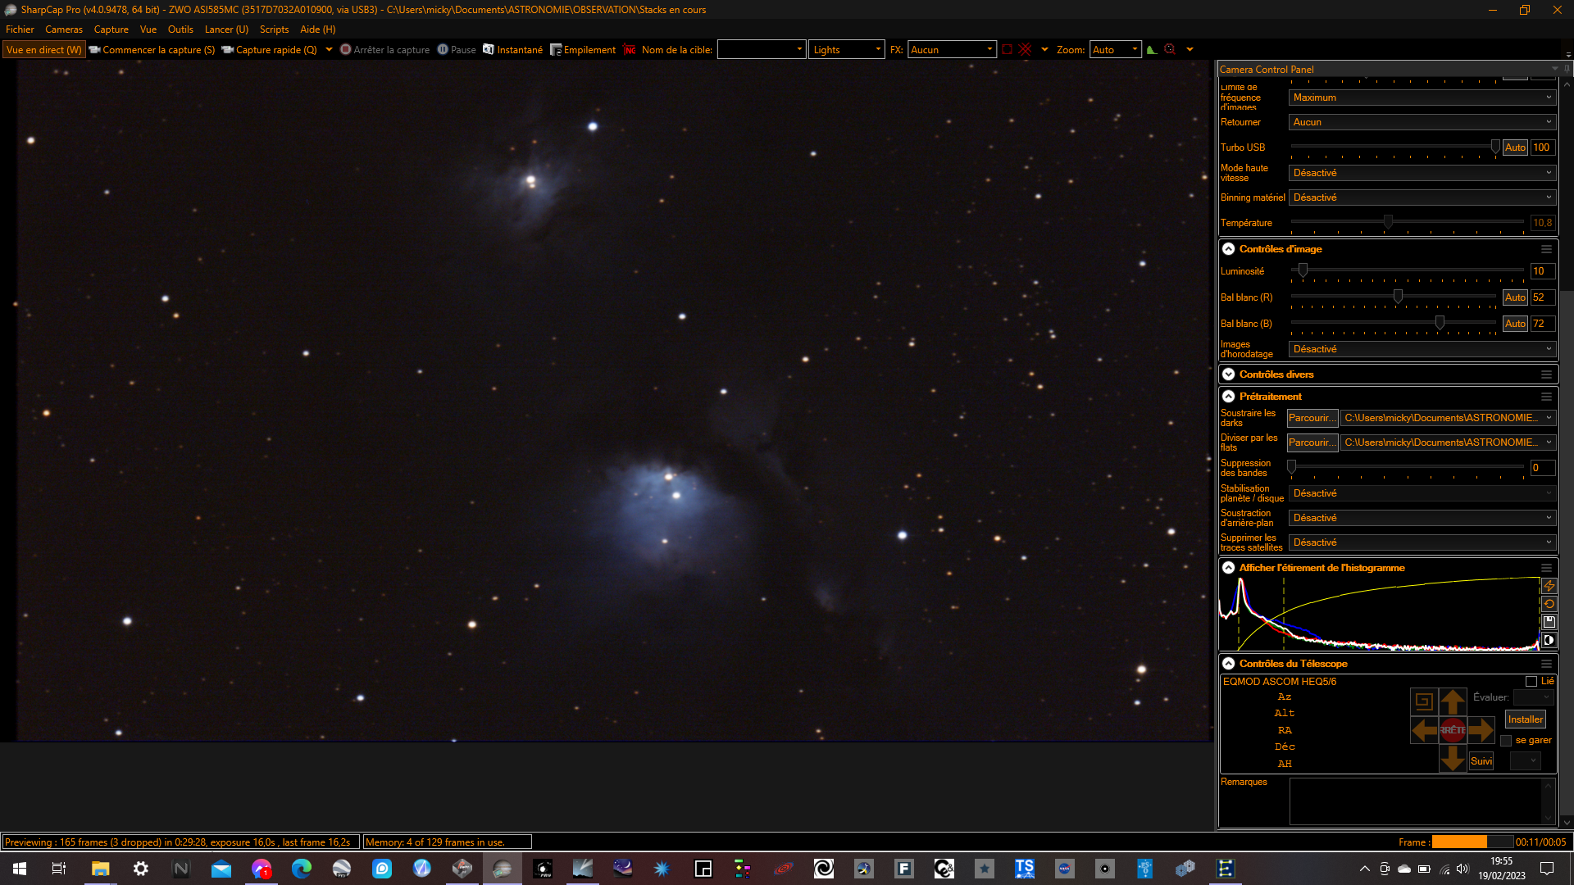Open the Limite de fréquence Maximum dropdown
Screen dimensions: 1574x885
pos(1422,98)
